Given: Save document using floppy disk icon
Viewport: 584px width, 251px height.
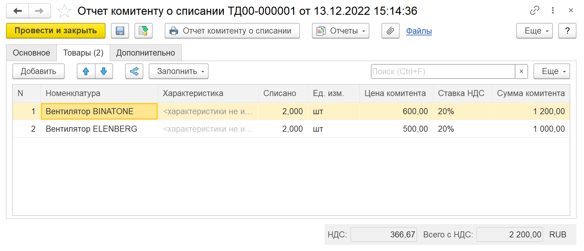Looking at the screenshot, I should [120, 31].
